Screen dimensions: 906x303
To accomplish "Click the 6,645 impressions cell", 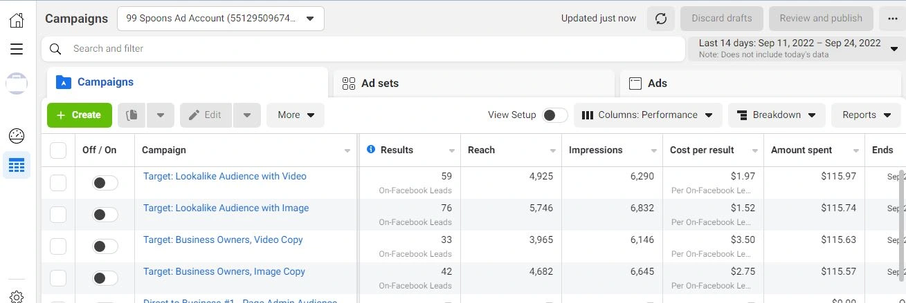I will click(x=642, y=271).
